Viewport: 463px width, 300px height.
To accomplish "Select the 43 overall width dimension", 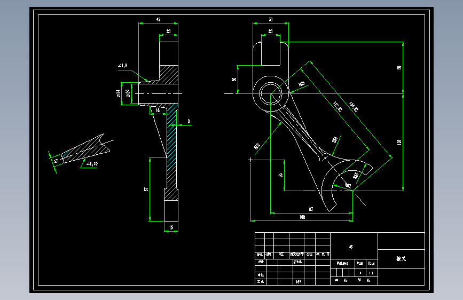I will tap(158, 20).
